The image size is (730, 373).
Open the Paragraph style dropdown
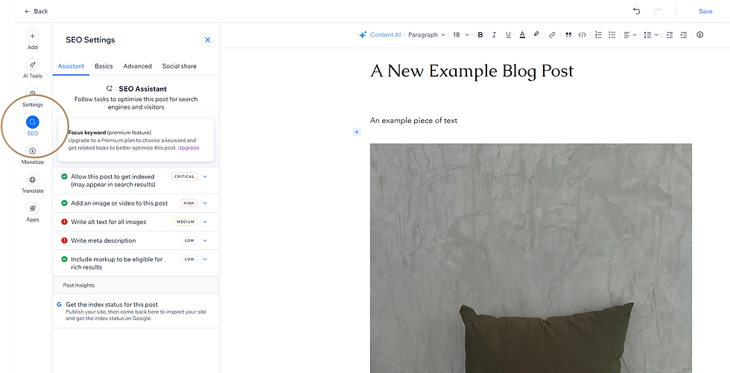coord(426,35)
